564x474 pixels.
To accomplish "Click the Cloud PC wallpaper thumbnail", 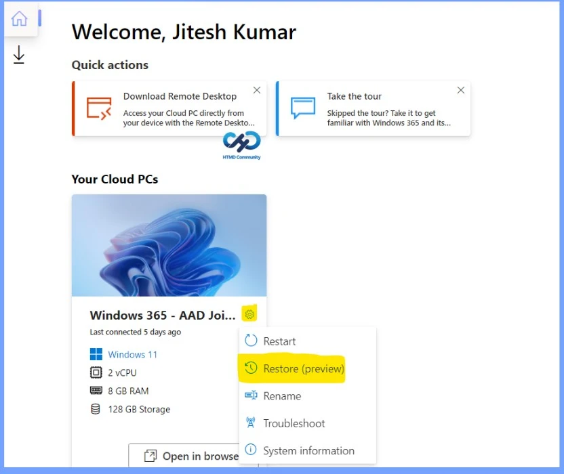I will [x=169, y=245].
